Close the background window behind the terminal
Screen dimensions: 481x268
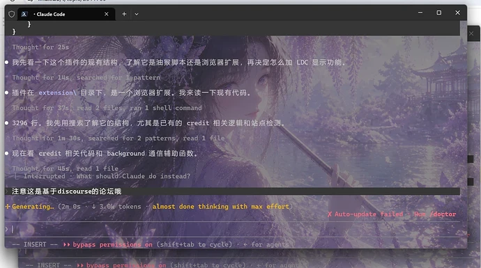[x=471, y=33]
